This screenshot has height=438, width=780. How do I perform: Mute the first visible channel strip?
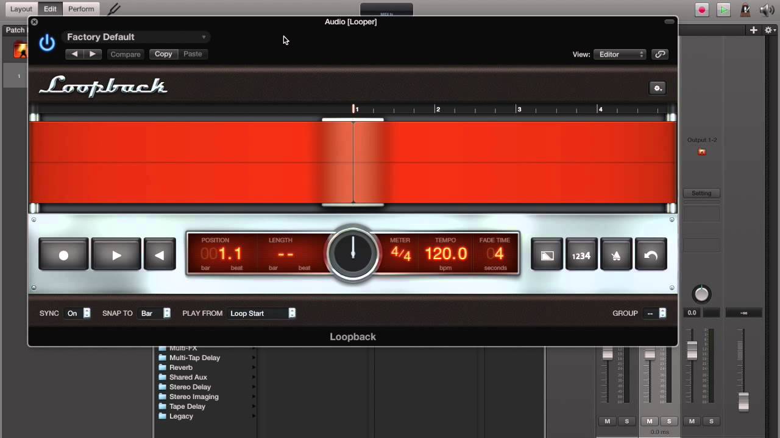[x=607, y=421]
